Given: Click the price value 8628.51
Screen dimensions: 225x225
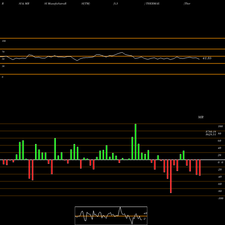Looking at the screenshot, I should tap(211, 135).
